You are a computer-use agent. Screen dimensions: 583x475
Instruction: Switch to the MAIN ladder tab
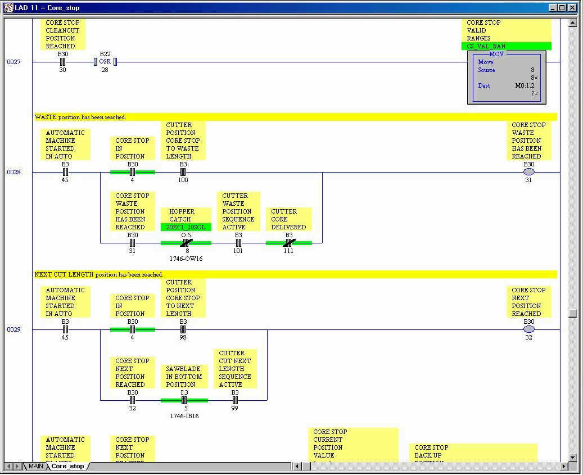pos(35,466)
